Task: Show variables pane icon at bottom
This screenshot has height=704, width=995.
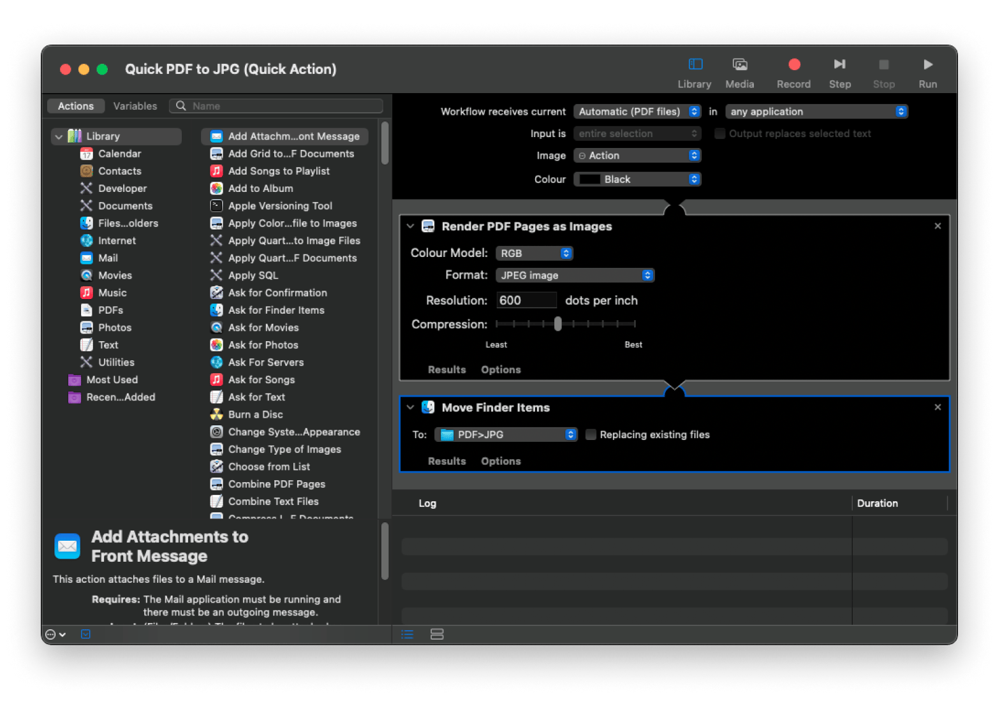Action: (437, 634)
